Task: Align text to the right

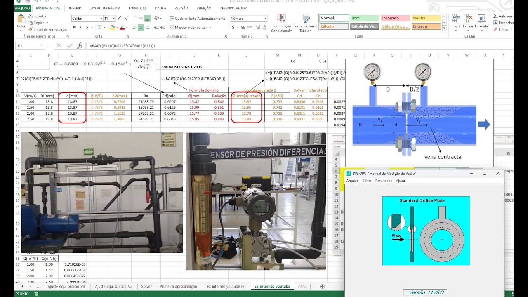Action: (148, 27)
